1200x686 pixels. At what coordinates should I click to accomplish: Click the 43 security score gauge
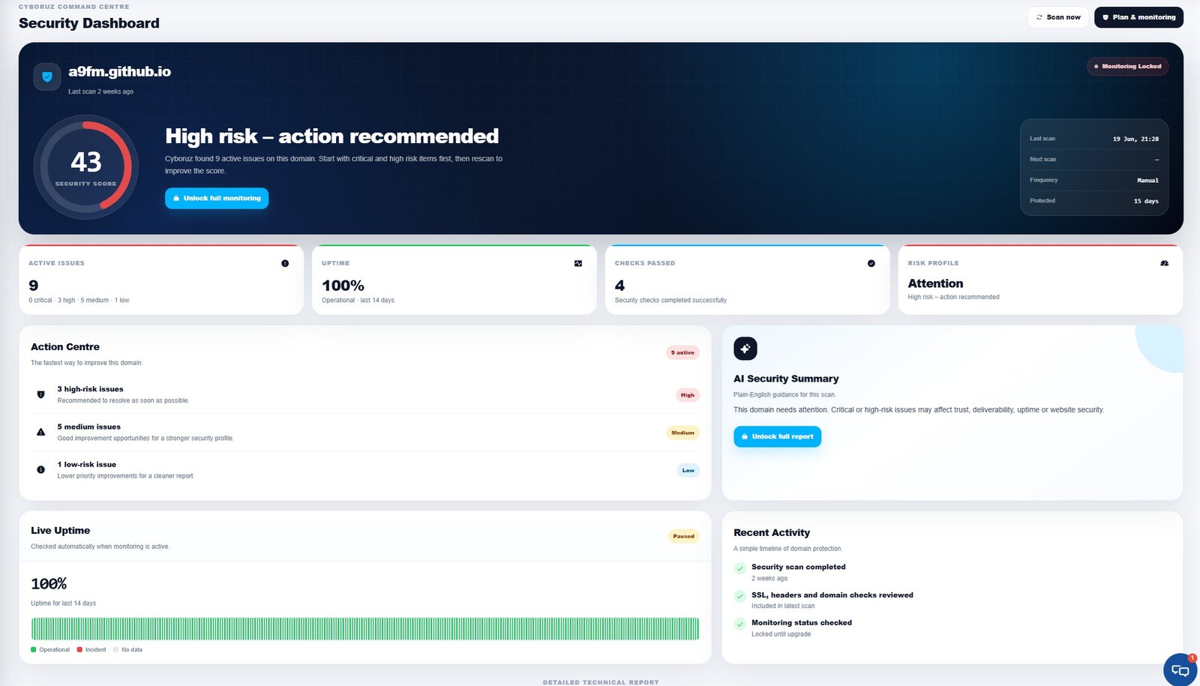pyautogui.click(x=86, y=166)
